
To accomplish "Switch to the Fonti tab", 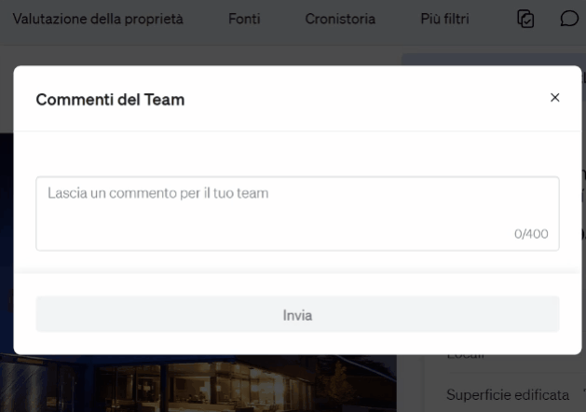I will tap(244, 19).
